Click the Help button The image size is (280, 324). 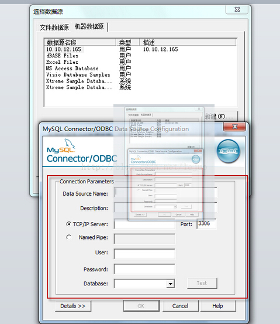pyautogui.click(x=218, y=306)
